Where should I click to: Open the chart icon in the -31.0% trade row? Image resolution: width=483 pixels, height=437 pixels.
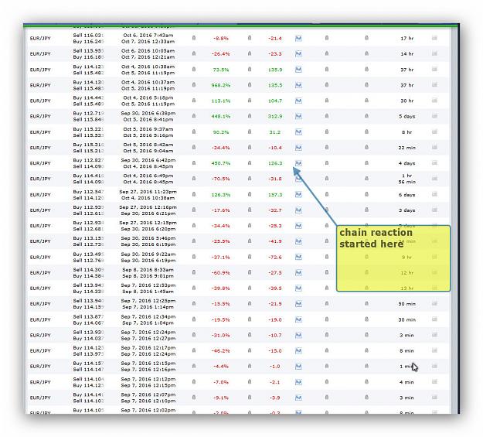click(x=298, y=335)
